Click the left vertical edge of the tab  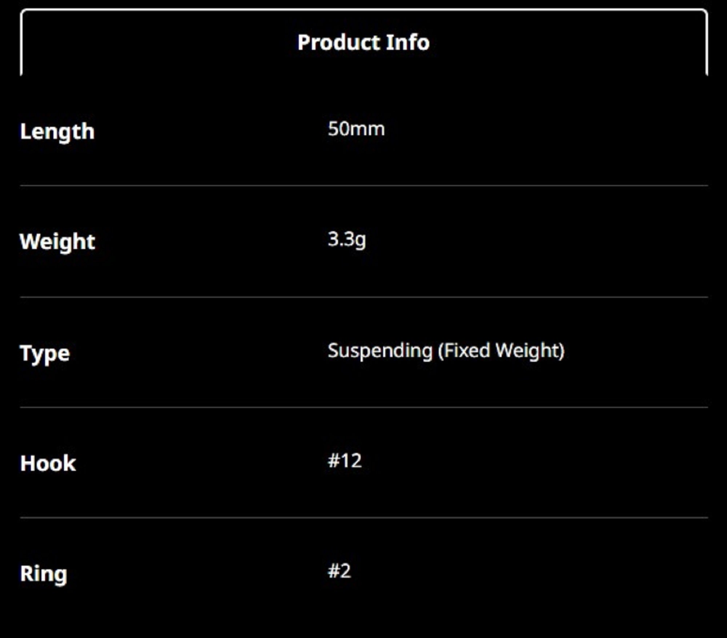point(21,44)
